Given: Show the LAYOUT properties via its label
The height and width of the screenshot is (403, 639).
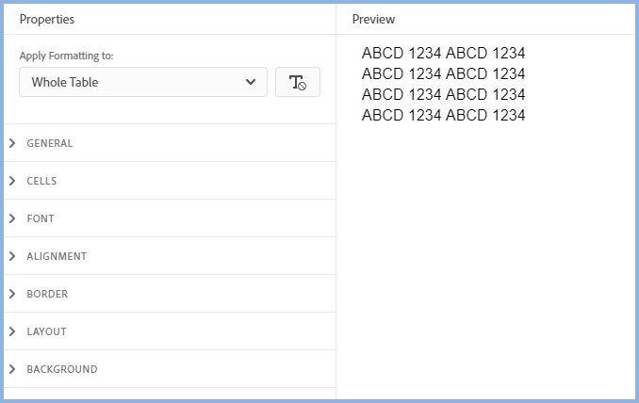Looking at the screenshot, I should point(46,331).
